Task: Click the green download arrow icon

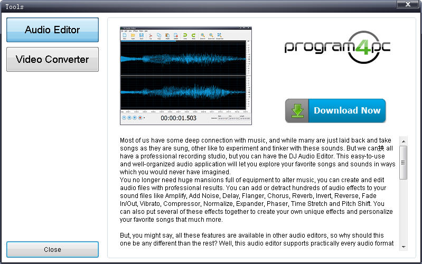Action: point(297,110)
